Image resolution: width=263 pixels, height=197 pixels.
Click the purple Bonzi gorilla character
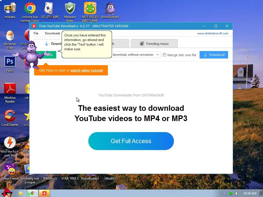coord(31,55)
